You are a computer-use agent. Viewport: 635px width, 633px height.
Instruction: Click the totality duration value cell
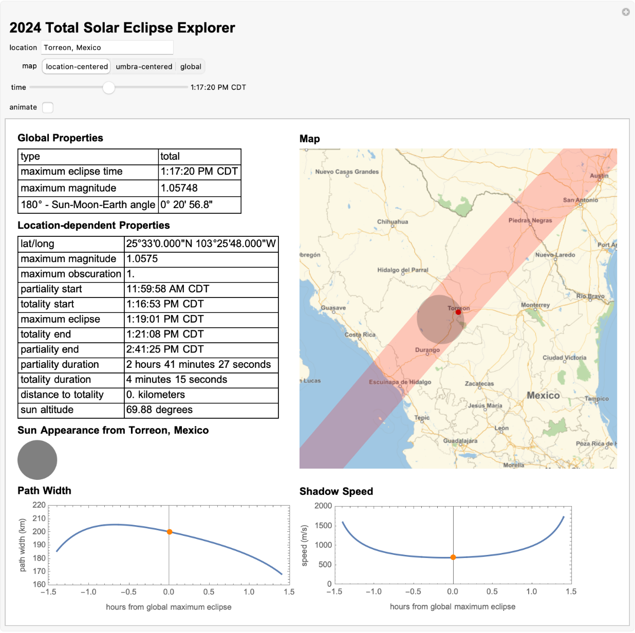click(x=201, y=380)
